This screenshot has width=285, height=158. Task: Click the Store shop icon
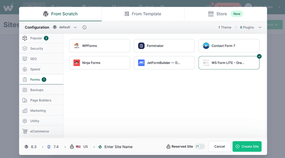(x=211, y=14)
